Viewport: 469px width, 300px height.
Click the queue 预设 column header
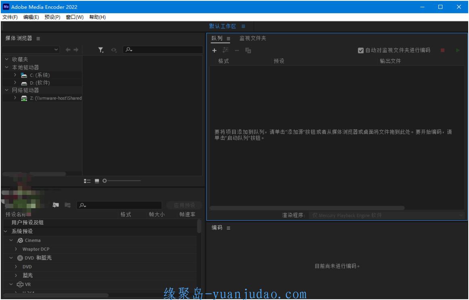tap(279, 61)
